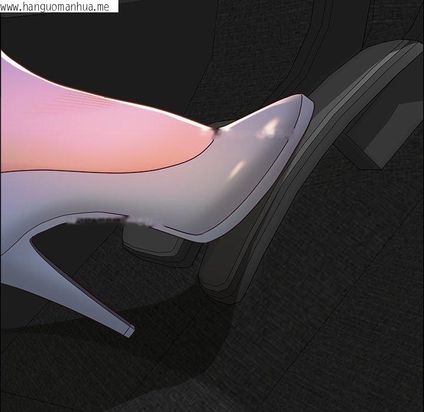Screen dimensions: 424x412
Task: Click the large white highlight on shoe toe
Action: click(x=272, y=125)
